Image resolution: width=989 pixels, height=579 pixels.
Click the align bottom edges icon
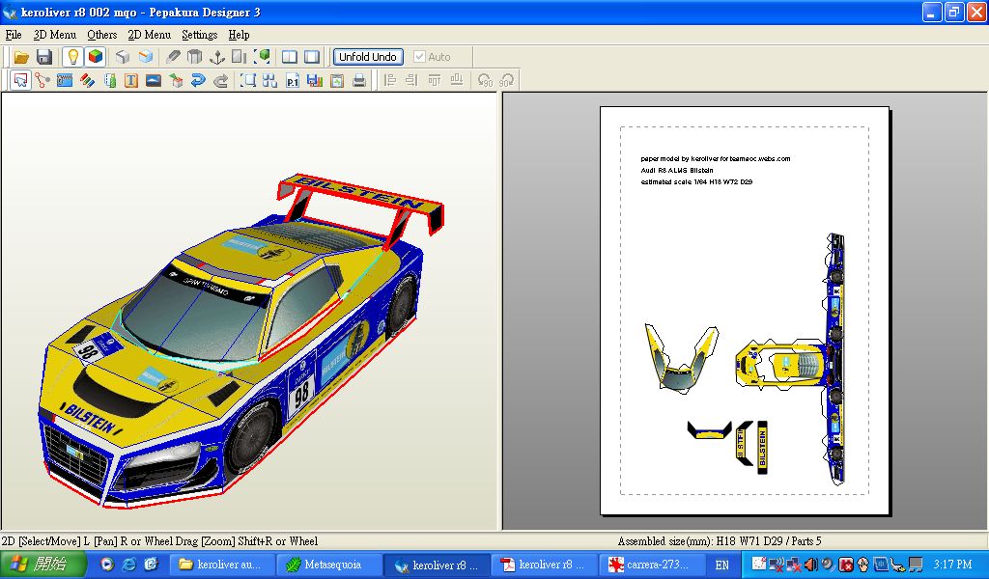(x=457, y=81)
